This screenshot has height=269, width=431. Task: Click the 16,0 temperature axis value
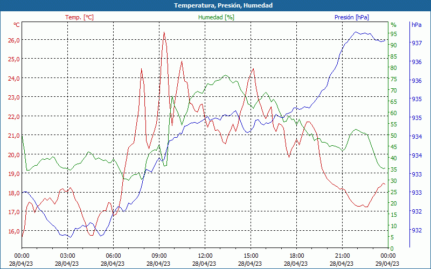pos(15,231)
